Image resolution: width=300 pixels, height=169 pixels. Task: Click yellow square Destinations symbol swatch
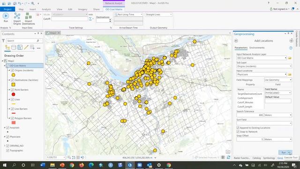point(14,84)
